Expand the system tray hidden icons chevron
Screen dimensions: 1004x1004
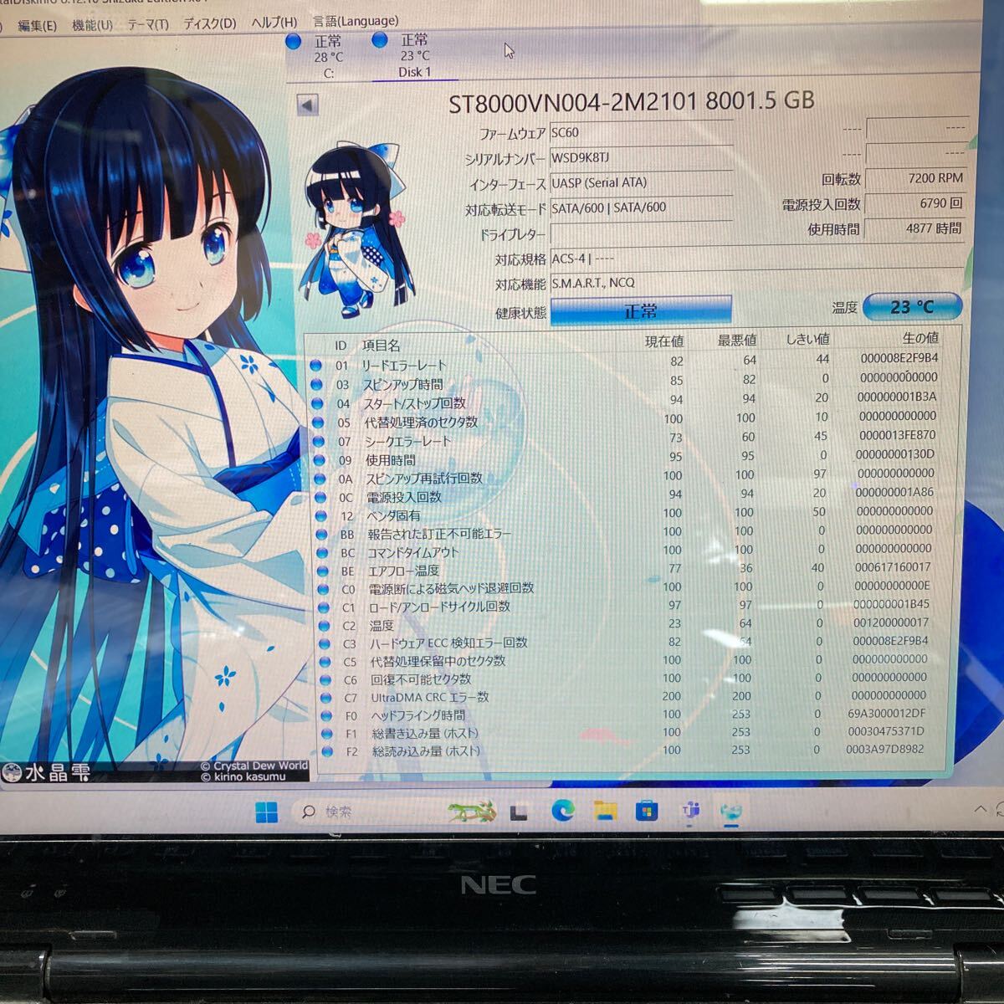point(980,809)
